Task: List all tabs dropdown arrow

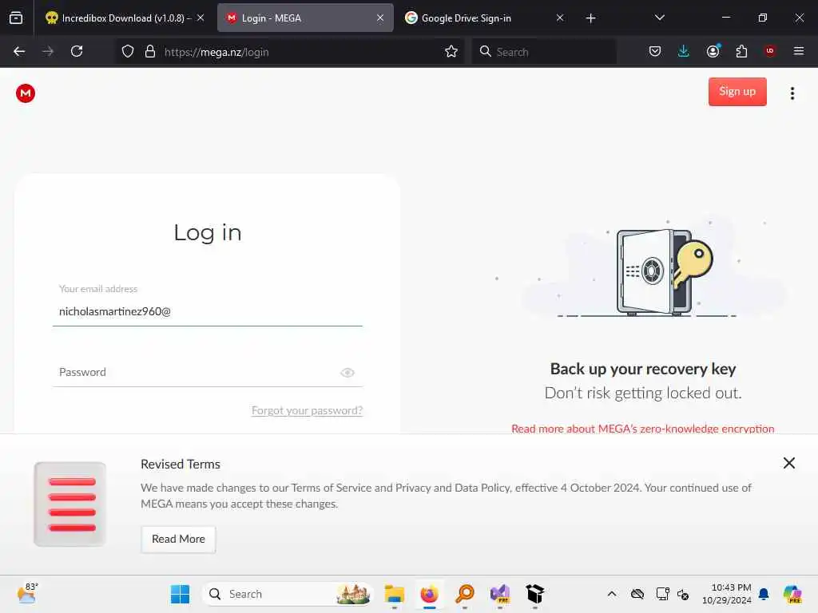Action: 659,18
